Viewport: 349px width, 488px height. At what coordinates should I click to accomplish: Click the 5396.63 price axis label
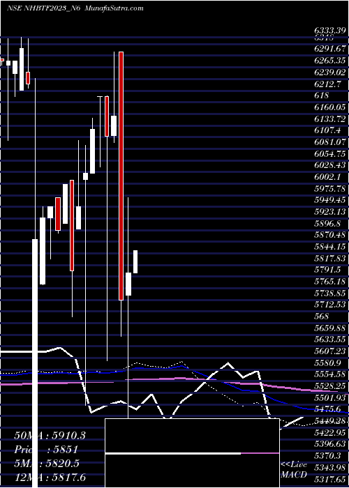(x=329, y=444)
